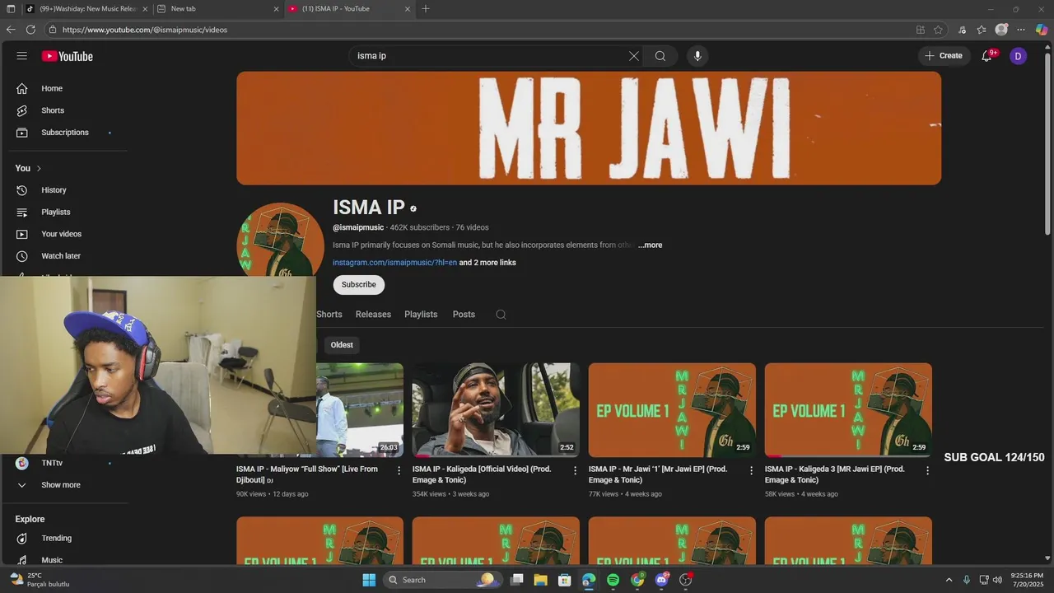The height and width of the screenshot is (593, 1054).
Task: Click the Home sidebar icon
Action: click(x=22, y=88)
